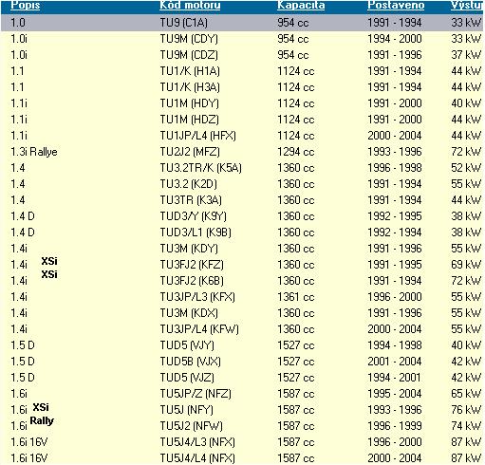Select the TU3.2TR/K (K5A) engine code

201,168
